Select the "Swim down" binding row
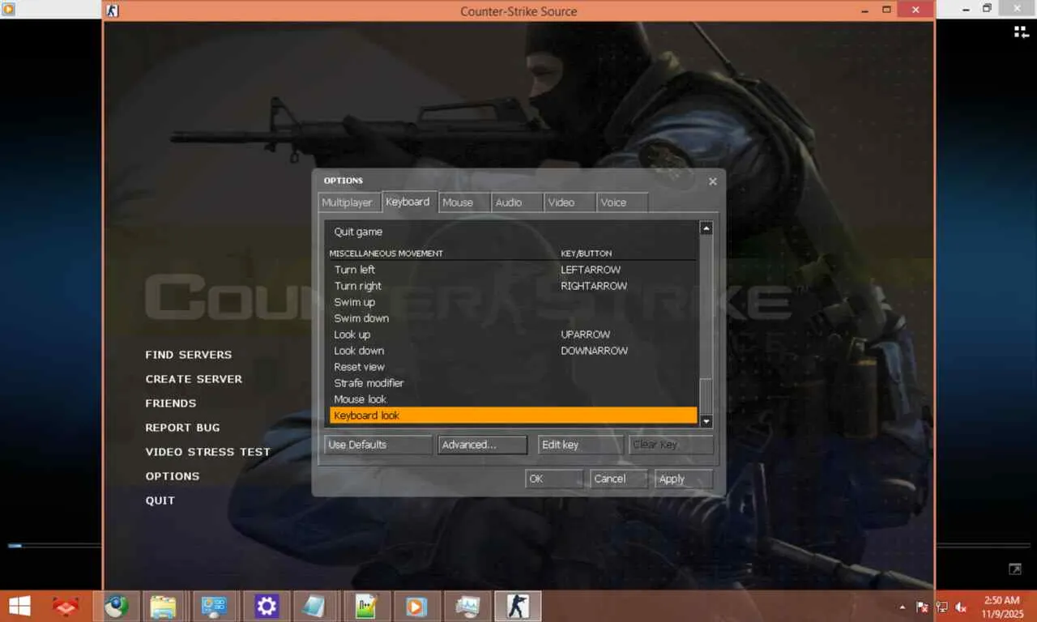This screenshot has height=622, width=1037. (513, 318)
